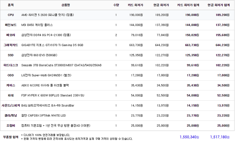Select hard disk cash price 102,220원 unit cell
This screenshot has width=236, height=143.
[x=162, y=65]
